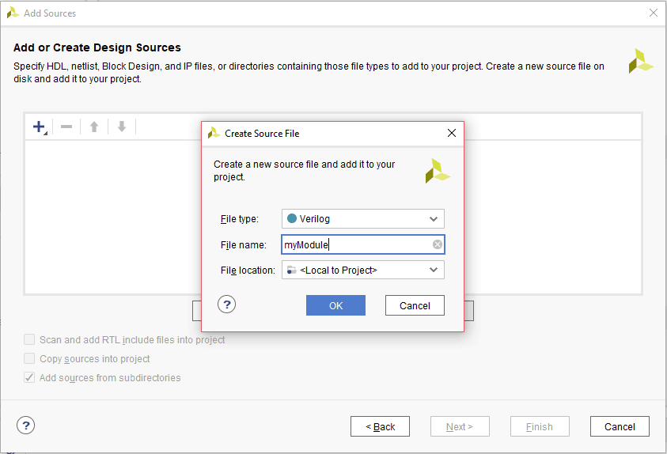Image resolution: width=667 pixels, height=454 pixels.
Task: Go Back in the Add Sources wizard
Action: pos(380,426)
